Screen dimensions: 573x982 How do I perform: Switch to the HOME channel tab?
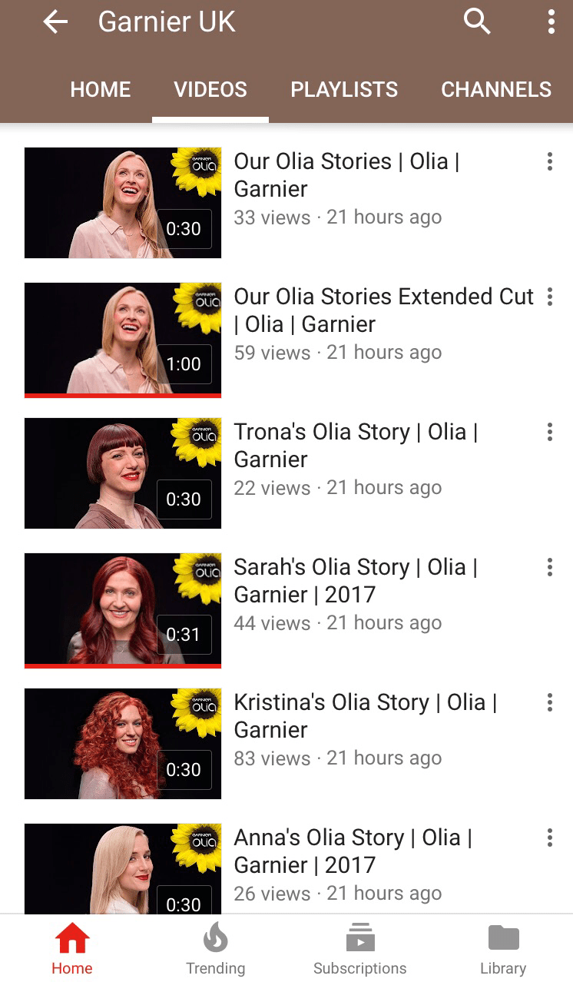tap(101, 90)
